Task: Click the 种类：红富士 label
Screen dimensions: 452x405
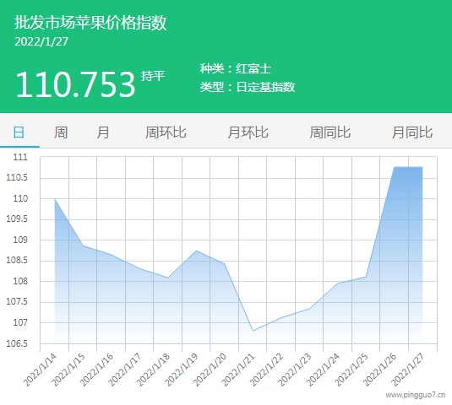Action: (x=236, y=69)
